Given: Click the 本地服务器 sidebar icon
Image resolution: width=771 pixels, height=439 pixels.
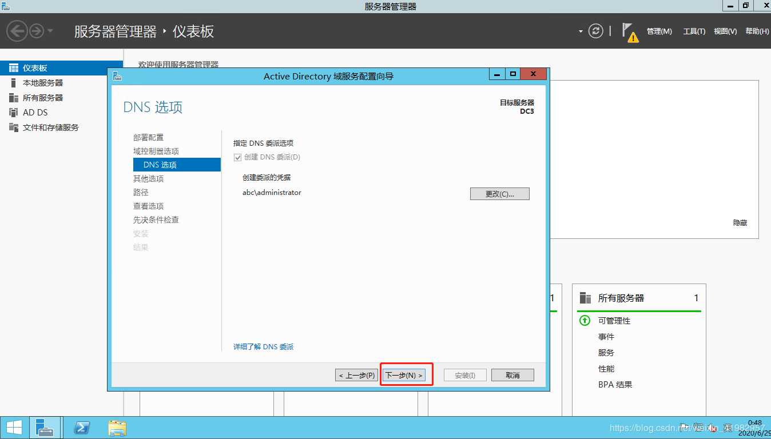Looking at the screenshot, I should click(14, 83).
